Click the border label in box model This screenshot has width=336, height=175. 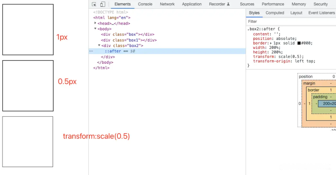313,90
